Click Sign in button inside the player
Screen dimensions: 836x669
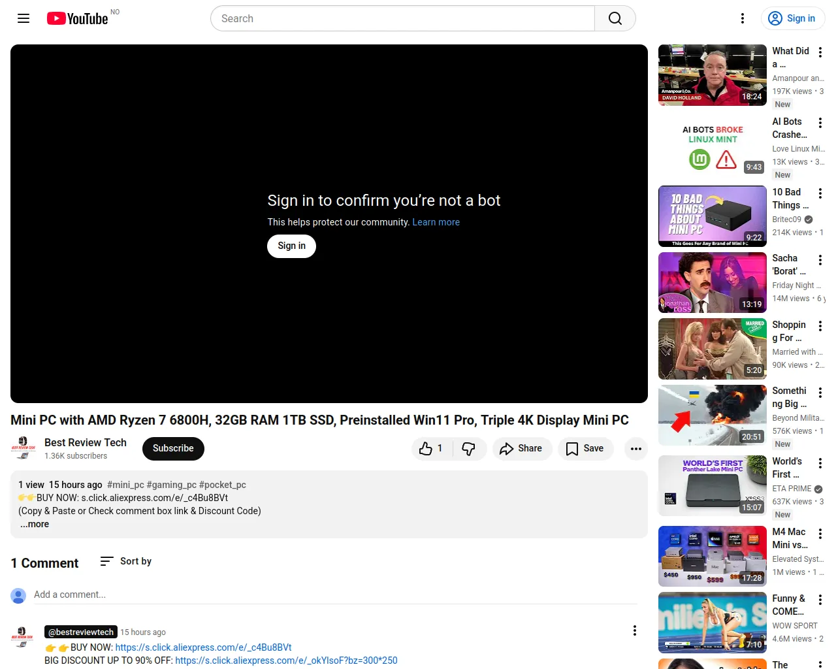pos(291,246)
